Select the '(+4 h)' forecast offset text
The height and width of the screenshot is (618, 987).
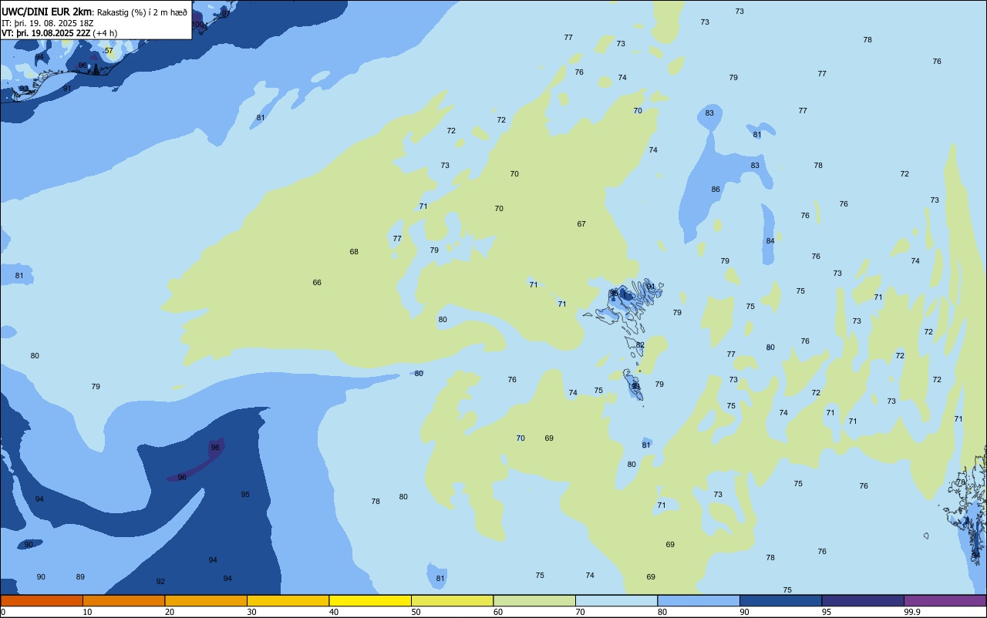pyautogui.click(x=105, y=33)
